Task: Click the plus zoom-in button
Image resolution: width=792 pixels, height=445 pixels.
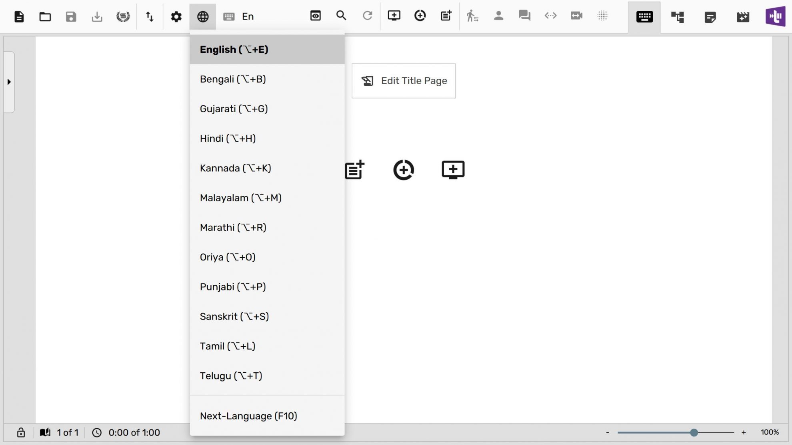Action: coord(744,432)
